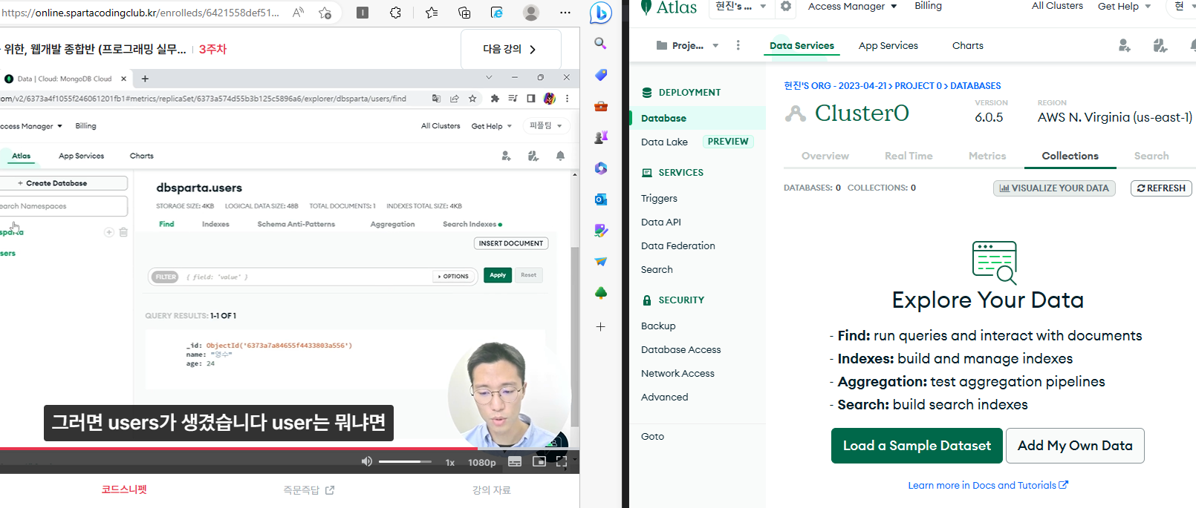
Task: Toggle fullscreen on the video player
Action: [562, 461]
